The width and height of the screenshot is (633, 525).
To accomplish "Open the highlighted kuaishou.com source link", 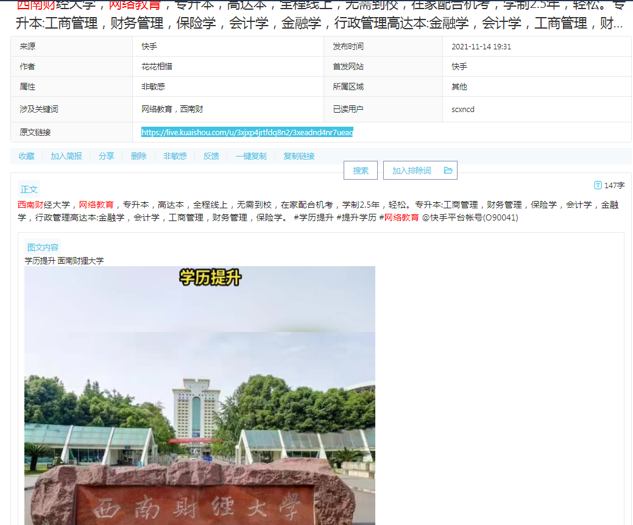I will click(x=247, y=132).
